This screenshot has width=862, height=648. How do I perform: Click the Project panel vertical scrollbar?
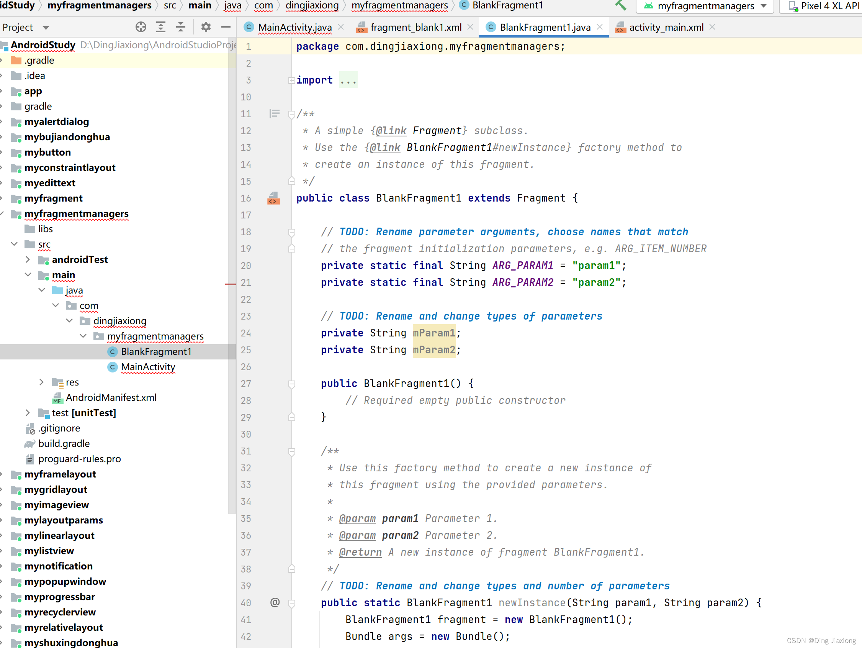pyautogui.click(x=232, y=273)
